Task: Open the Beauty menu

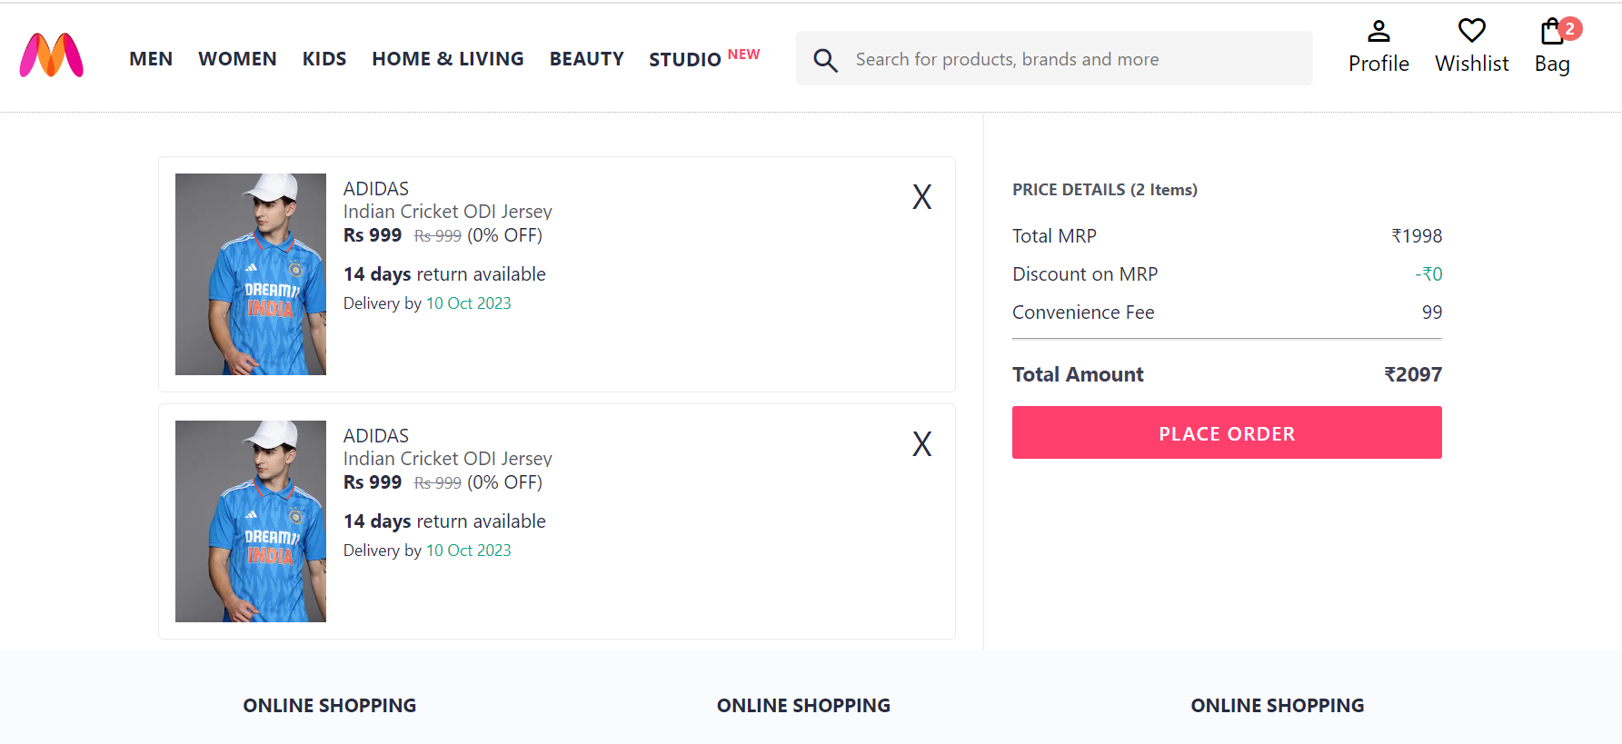Action: pos(586,59)
